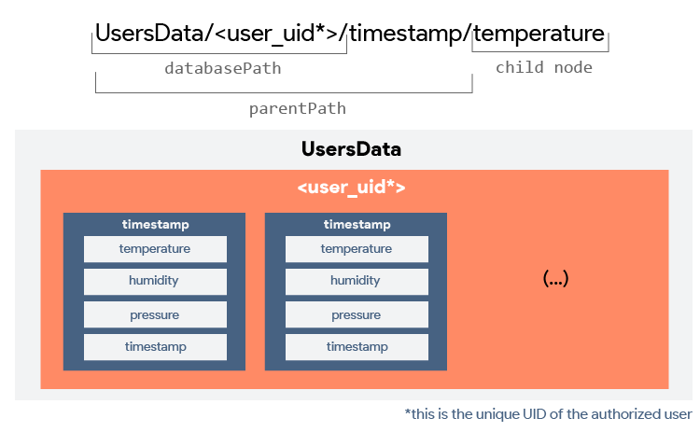
Task: Click the parentPath label
Action: click(x=297, y=108)
